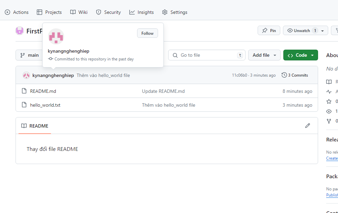The image size is (338, 213).
Task: Click the commit history clock icon
Action: click(284, 75)
